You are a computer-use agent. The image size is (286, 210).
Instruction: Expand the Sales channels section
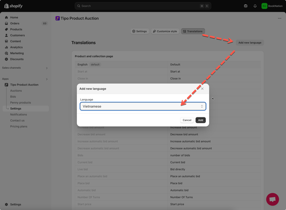tap(47, 68)
